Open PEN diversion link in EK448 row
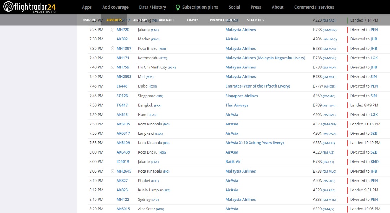This screenshot has width=390, height=213. (374, 86)
